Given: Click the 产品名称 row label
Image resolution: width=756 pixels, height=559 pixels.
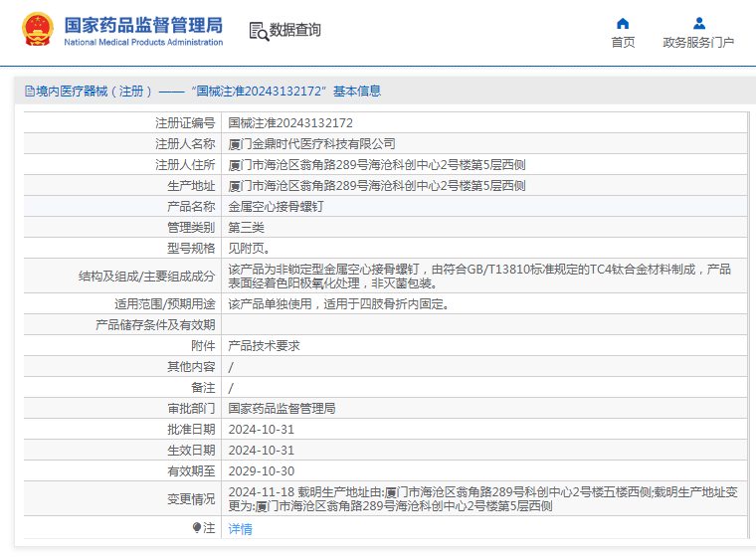Looking at the screenshot, I should [x=191, y=207].
